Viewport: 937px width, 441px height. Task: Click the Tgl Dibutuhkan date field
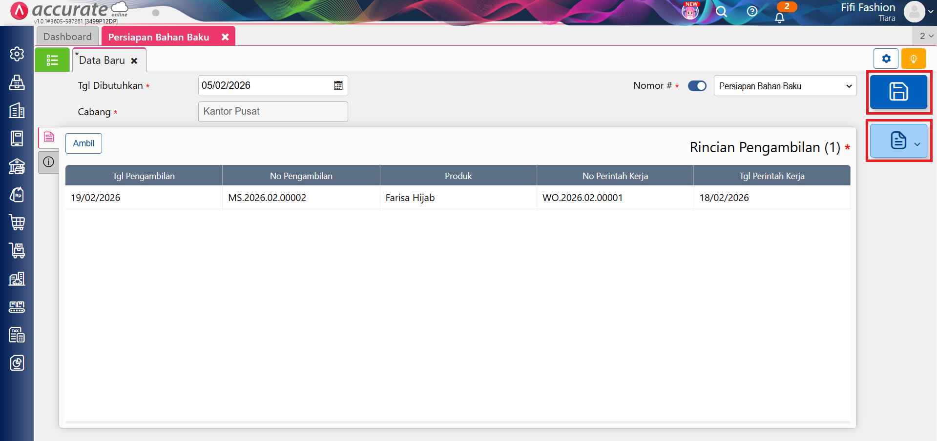[x=264, y=86]
